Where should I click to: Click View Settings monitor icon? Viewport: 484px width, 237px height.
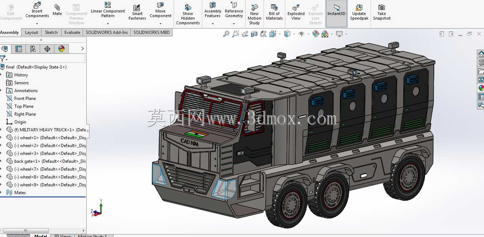(x=339, y=34)
